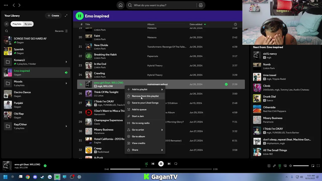
Task: Skip to the previous track
Action: pos(153,164)
